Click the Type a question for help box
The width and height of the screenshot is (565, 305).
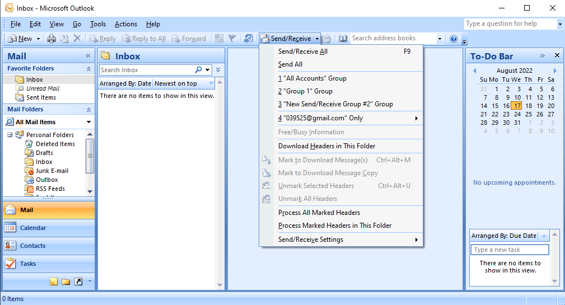tap(511, 24)
